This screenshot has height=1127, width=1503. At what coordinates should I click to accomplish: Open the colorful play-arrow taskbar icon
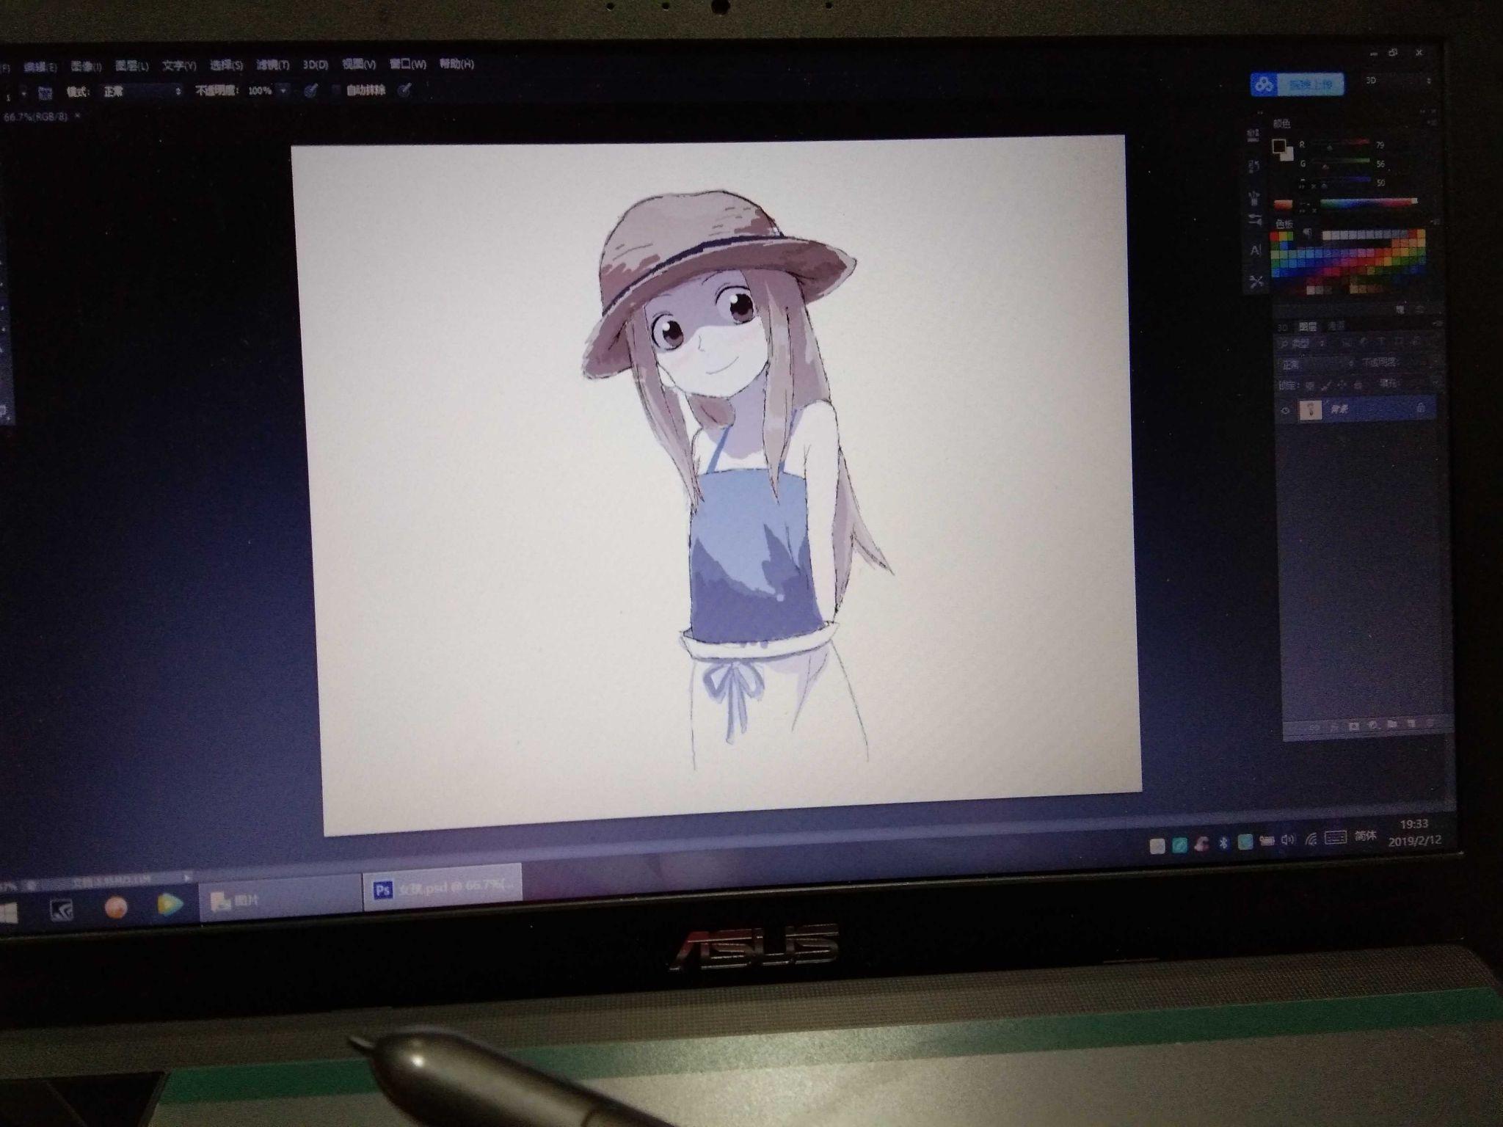coord(170,905)
